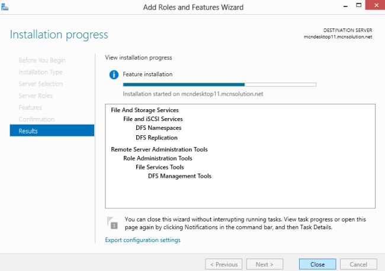Click the notifications flag icon

113,223
